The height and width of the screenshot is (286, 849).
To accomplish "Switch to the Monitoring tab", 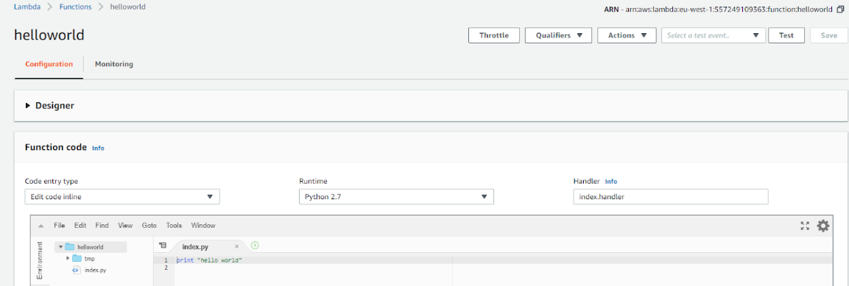I will (113, 64).
